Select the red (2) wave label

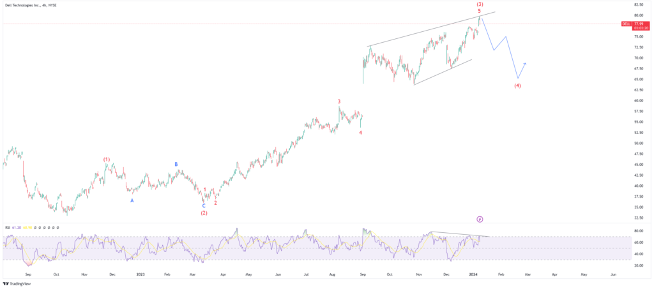[x=204, y=213]
